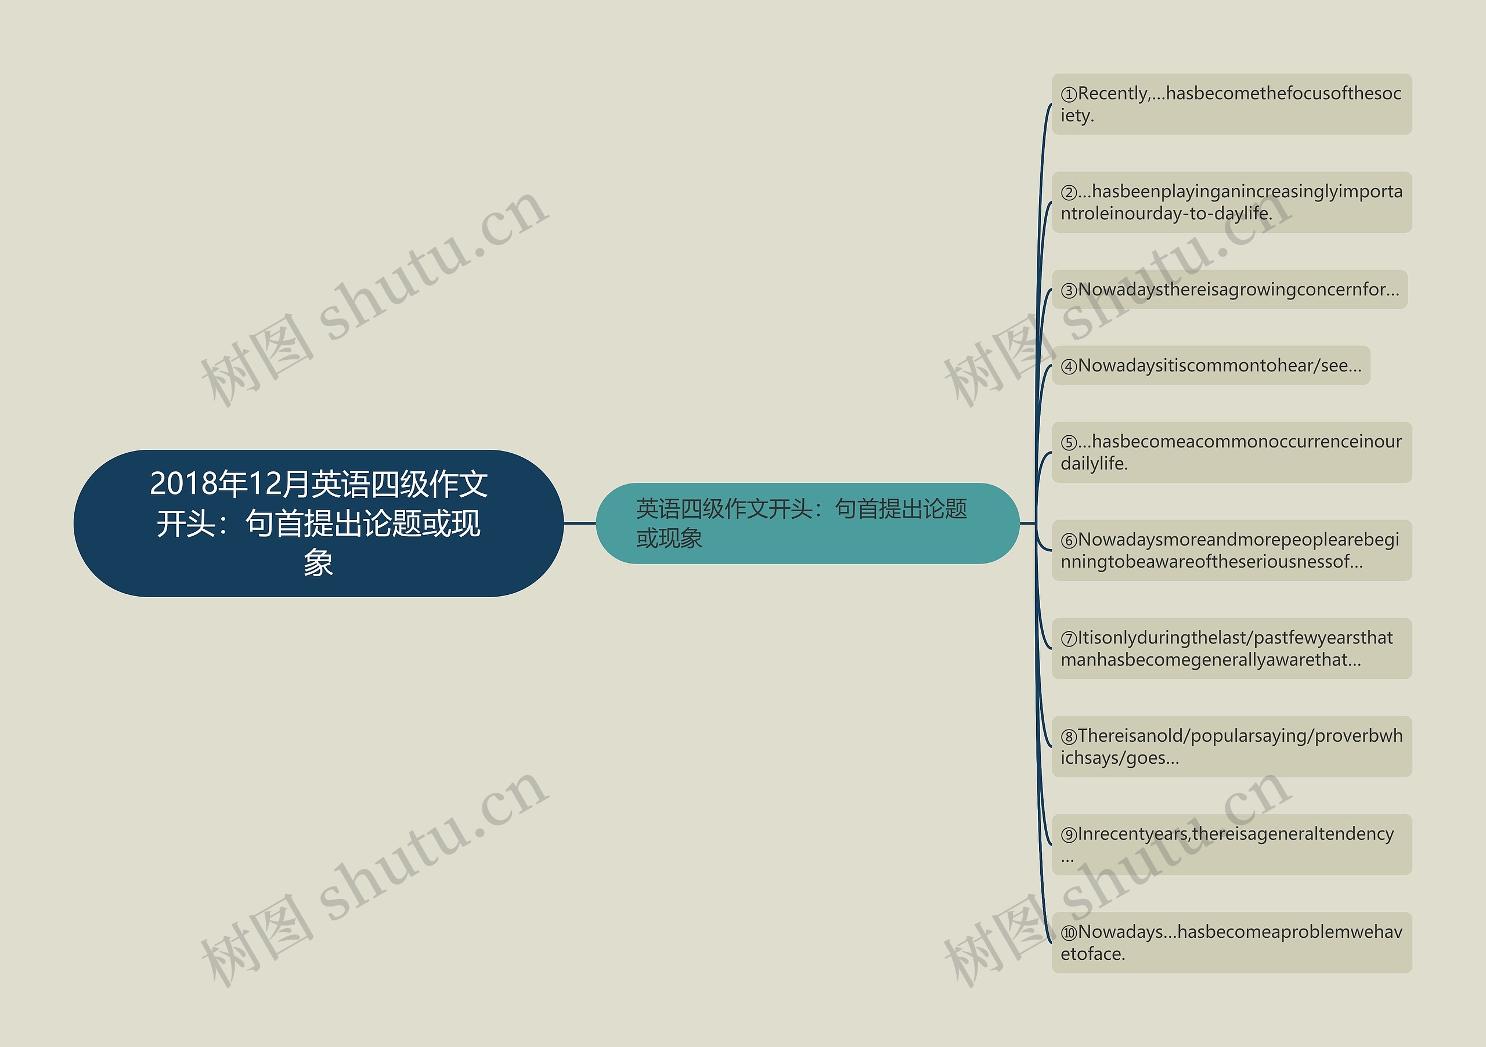This screenshot has height=1047, width=1486.
Task: Click node ③ Nowadays there is a growing concern
Action: coord(1229,289)
